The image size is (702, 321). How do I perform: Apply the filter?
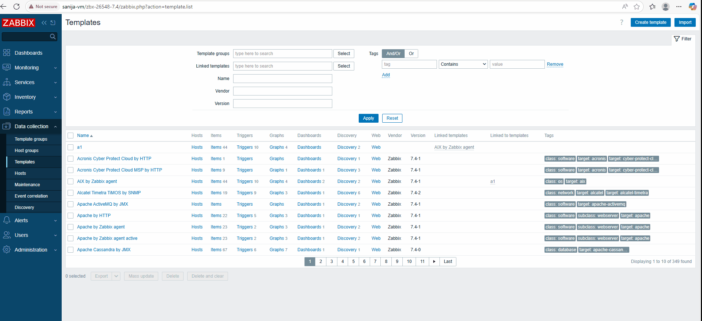(368, 118)
